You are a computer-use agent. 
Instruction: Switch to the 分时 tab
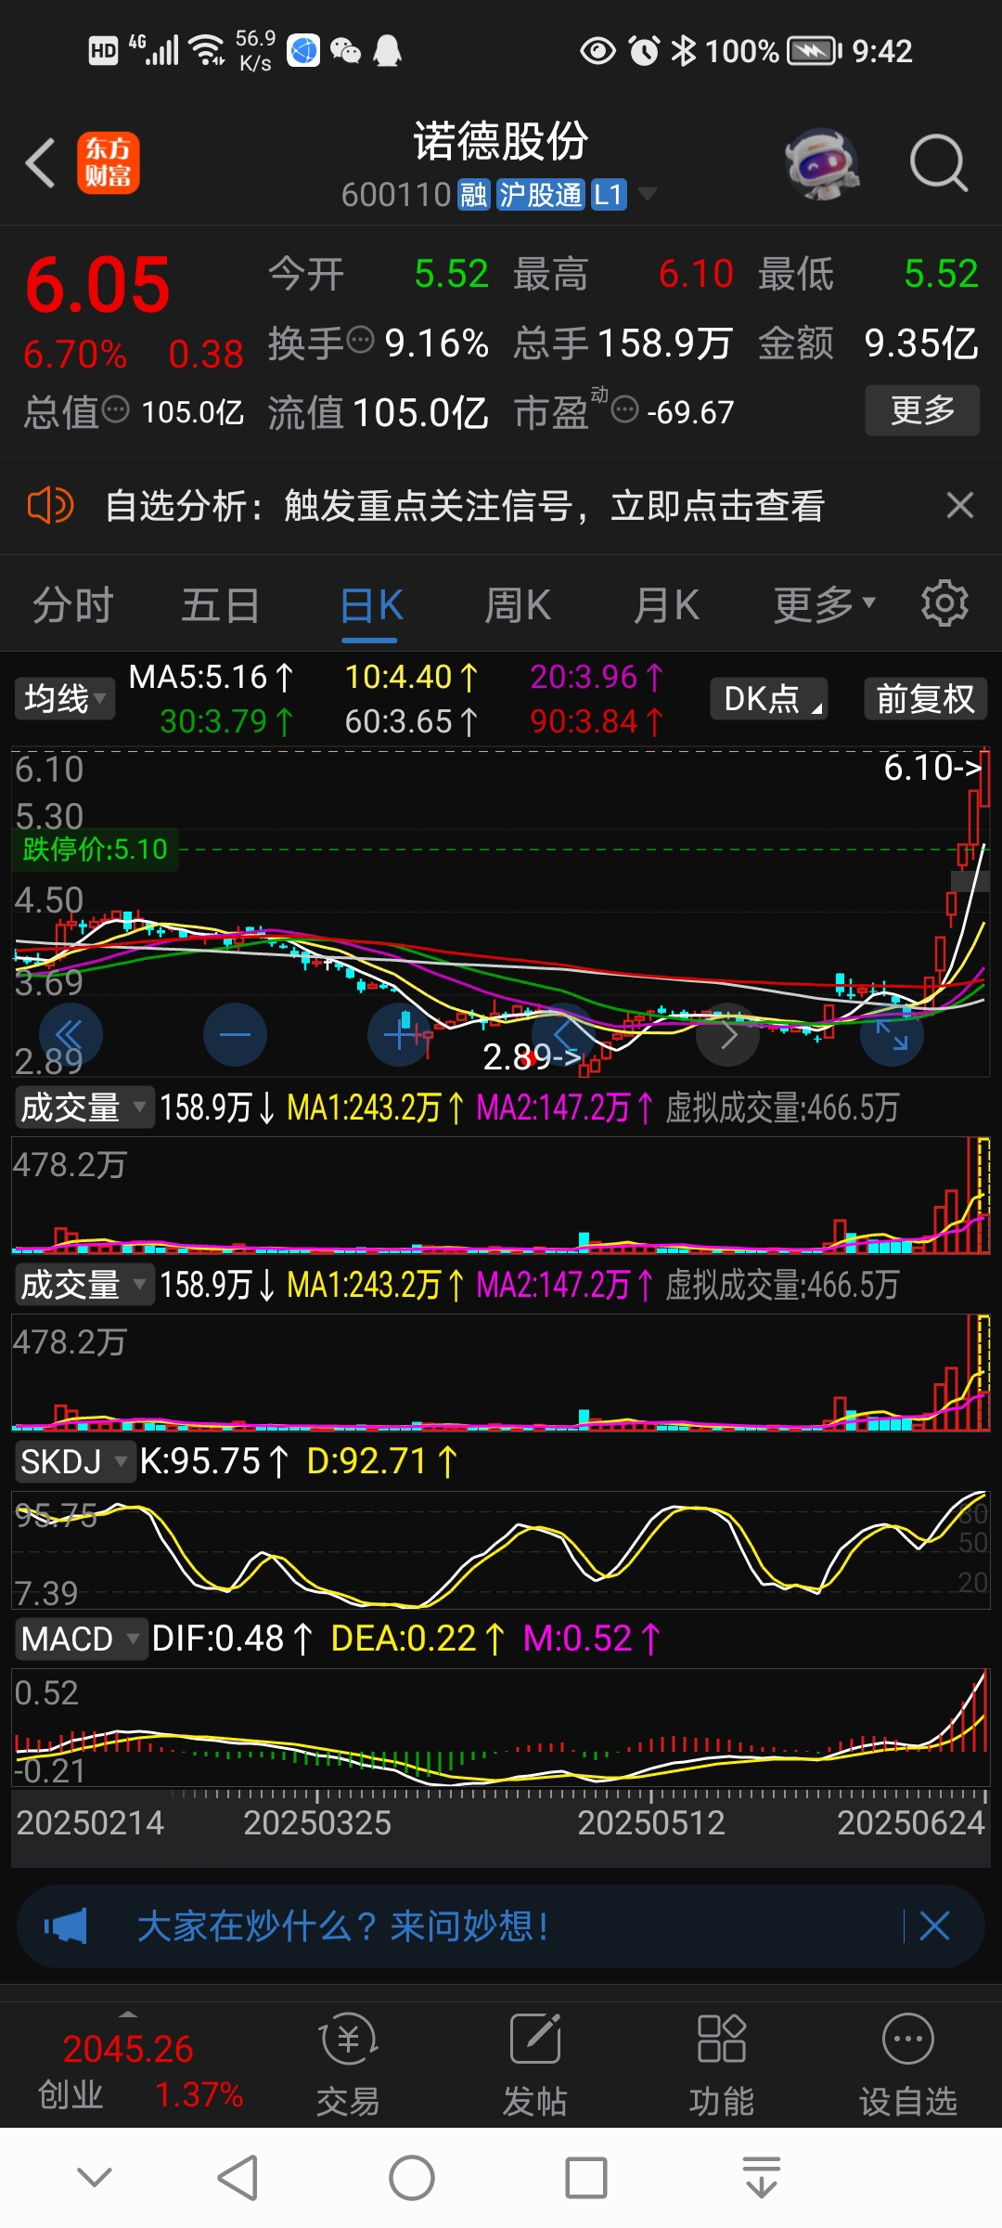(x=72, y=605)
